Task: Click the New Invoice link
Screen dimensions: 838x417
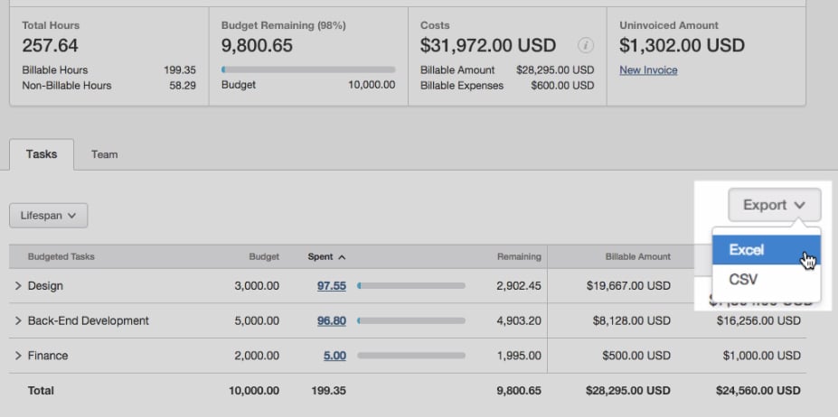Action: [648, 70]
